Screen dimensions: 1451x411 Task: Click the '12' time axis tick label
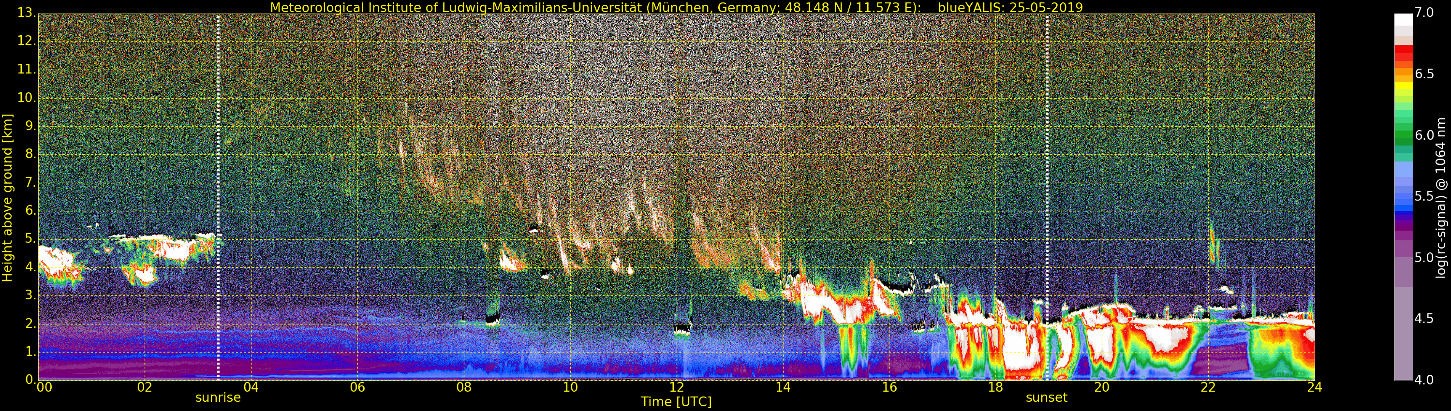677,387
